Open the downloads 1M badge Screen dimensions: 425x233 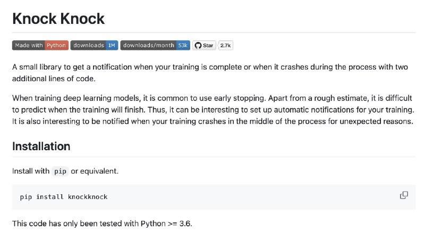tap(95, 45)
